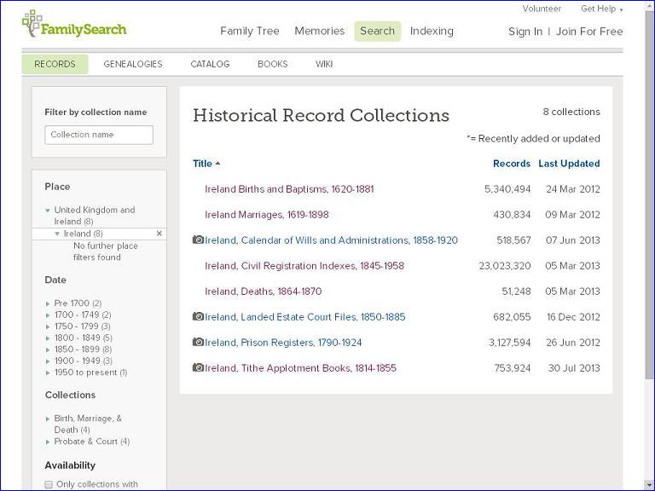Open the Family Tree menu

click(250, 31)
